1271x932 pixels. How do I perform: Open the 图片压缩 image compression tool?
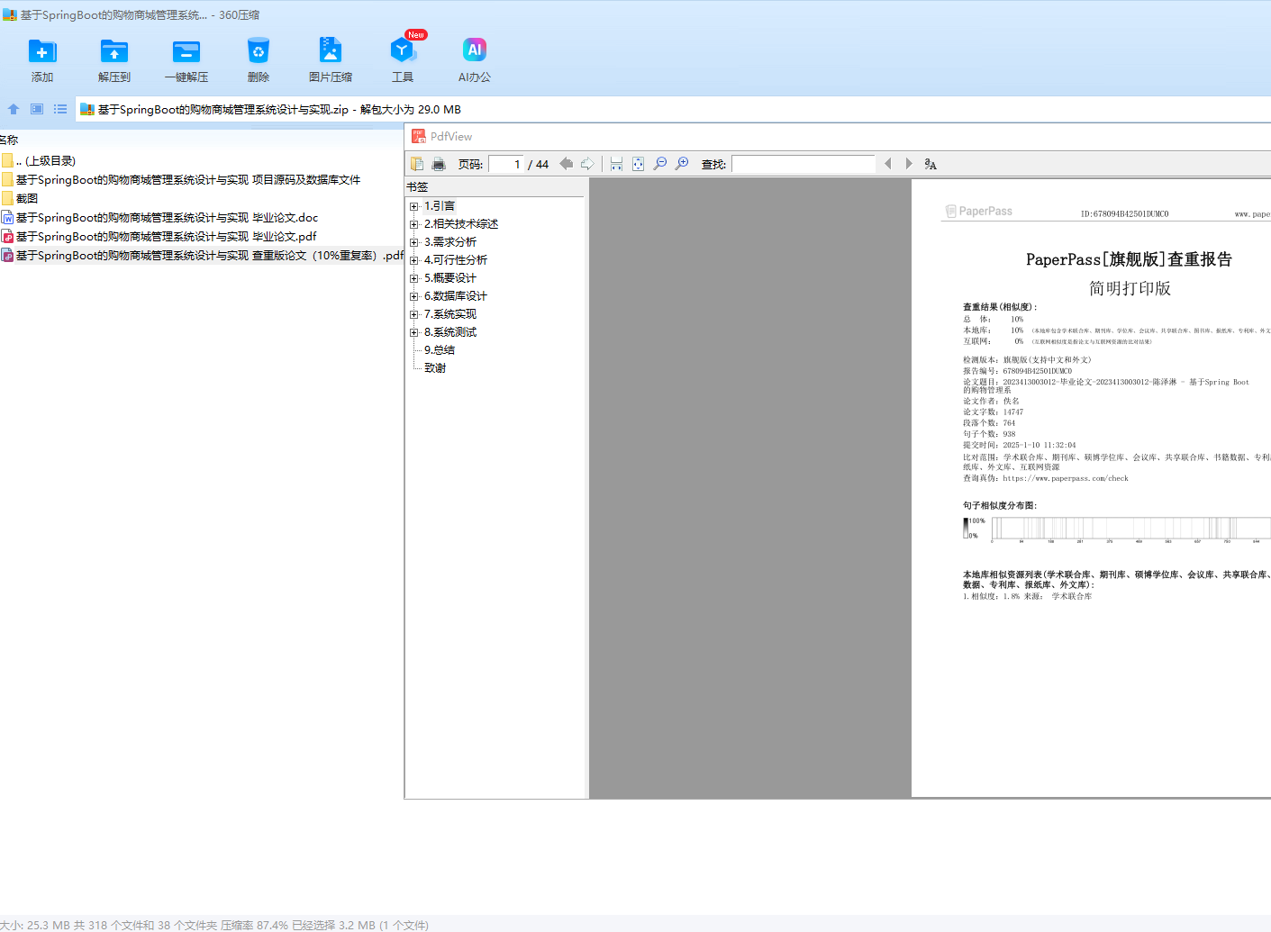pyautogui.click(x=331, y=50)
